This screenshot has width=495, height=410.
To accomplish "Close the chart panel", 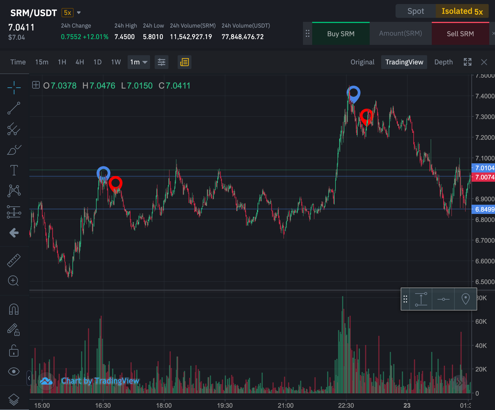I will (484, 62).
